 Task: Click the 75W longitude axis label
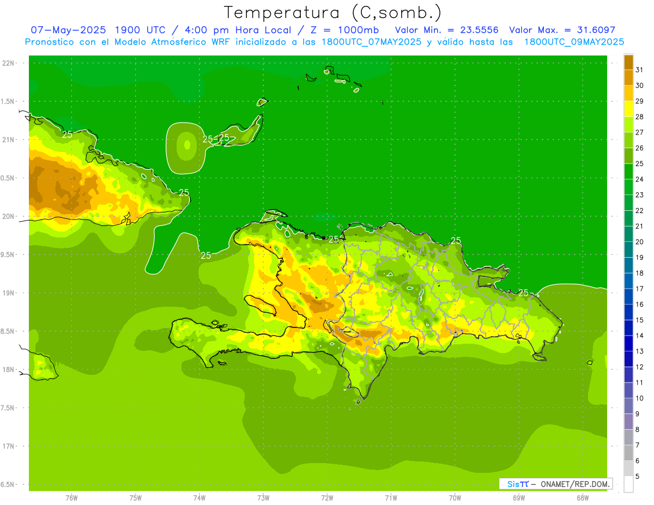click(136, 498)
